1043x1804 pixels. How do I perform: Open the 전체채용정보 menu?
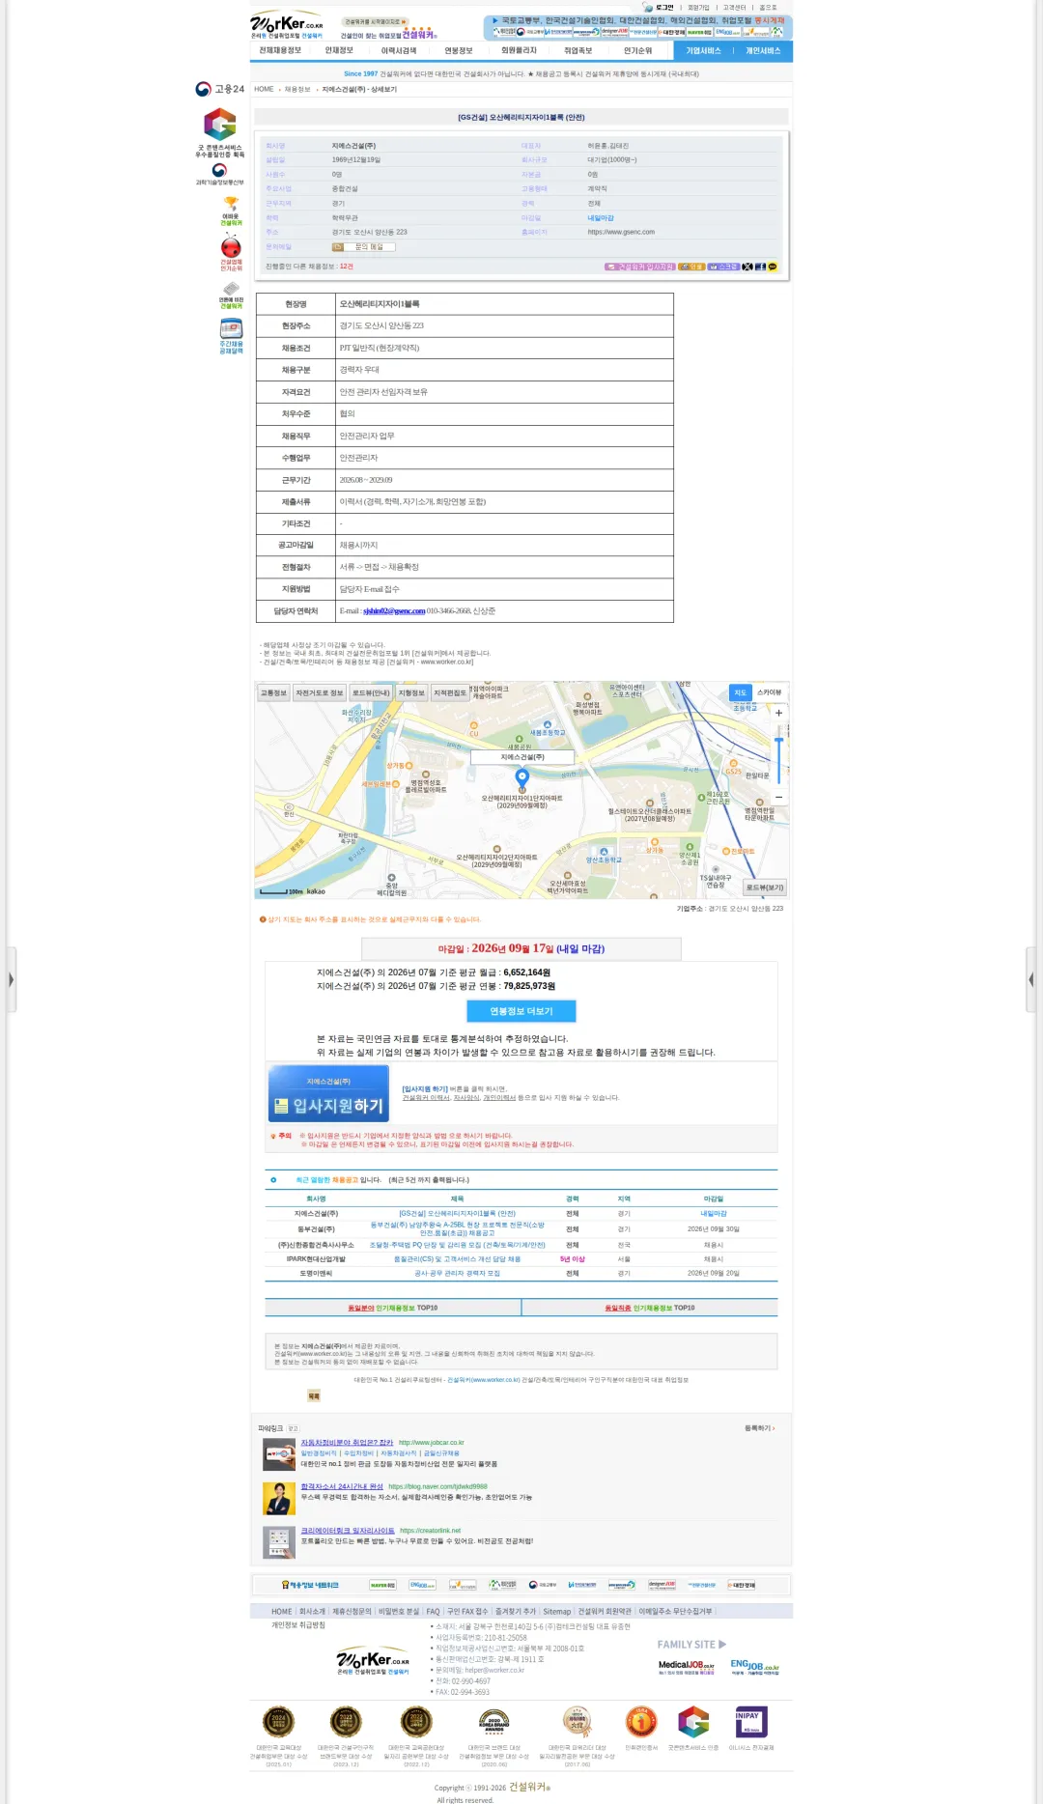point(280,50)
